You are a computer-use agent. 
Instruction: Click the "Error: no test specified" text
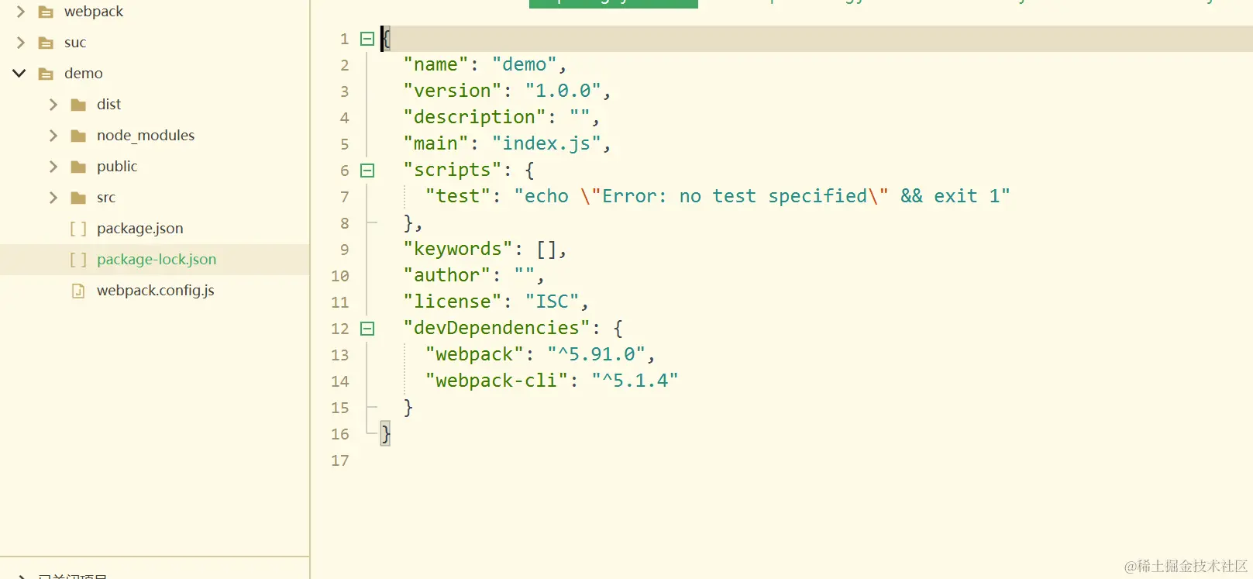point(734,196)
